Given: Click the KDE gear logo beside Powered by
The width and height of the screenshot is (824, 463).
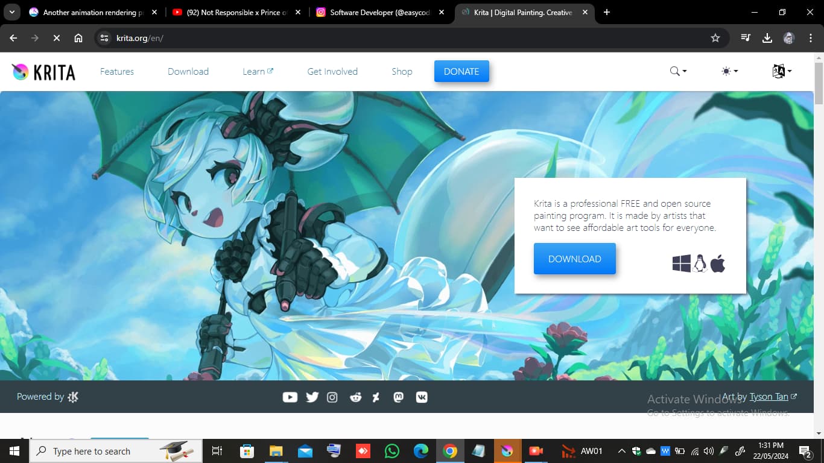Looking at the screenshot, I should tap(73, 397).
